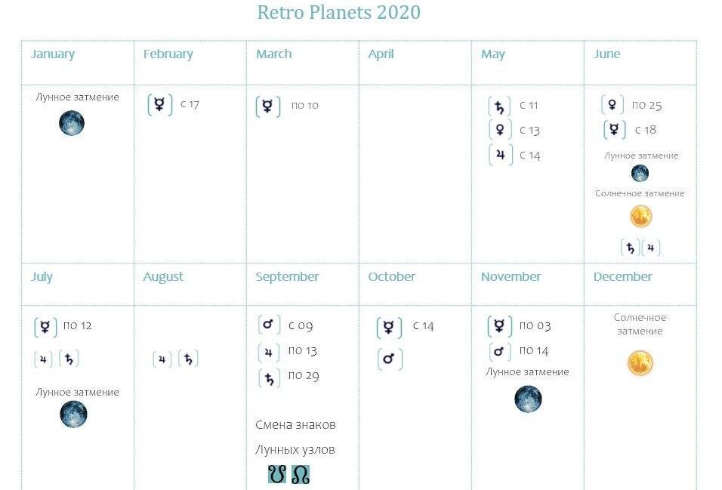Select the Saturn symbol in May
This screenshot has height=490, width=722.
500,106
